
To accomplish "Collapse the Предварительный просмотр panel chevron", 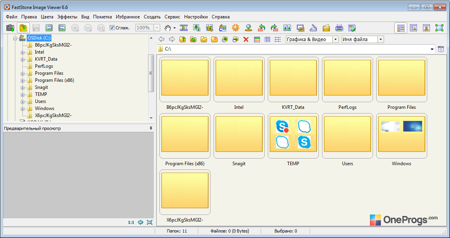I will pyautogui.click(x=151, y=128).
